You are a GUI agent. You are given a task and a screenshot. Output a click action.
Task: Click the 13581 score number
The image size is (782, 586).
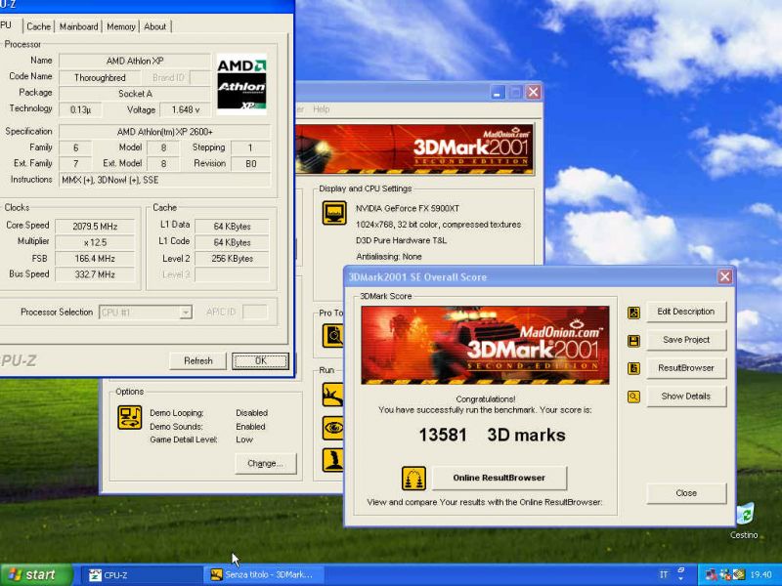point(443,435)
